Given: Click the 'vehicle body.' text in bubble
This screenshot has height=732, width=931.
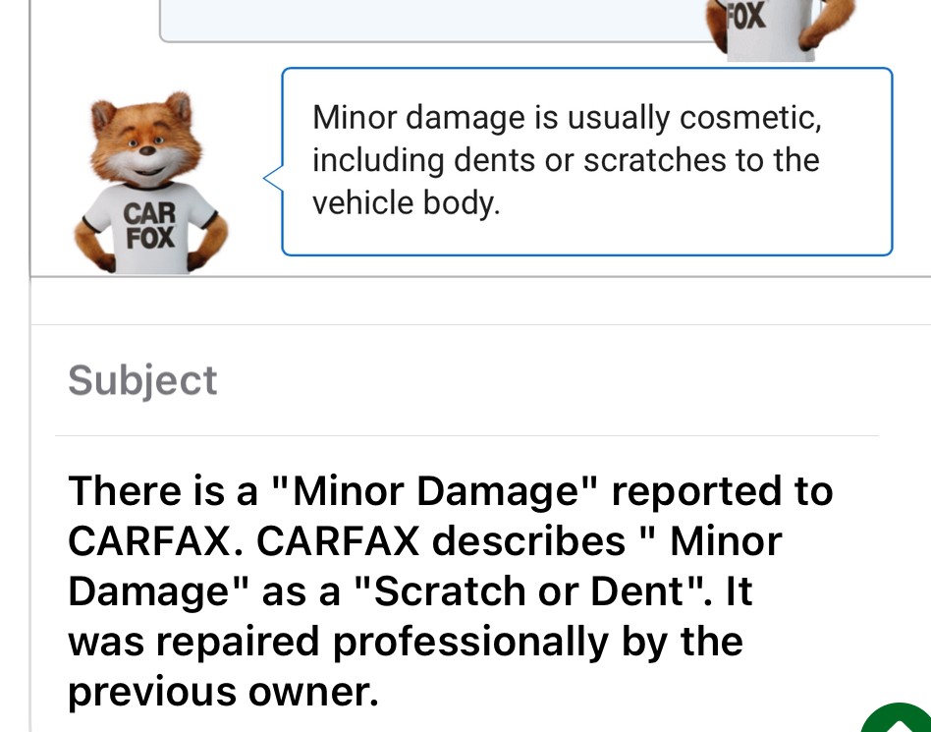Looking at the screenshot, I should tap(407, 202).
